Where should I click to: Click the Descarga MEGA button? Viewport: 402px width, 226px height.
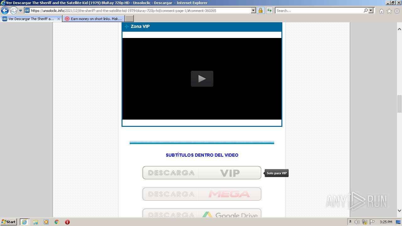pyautogui.click(x=202, y=194)
